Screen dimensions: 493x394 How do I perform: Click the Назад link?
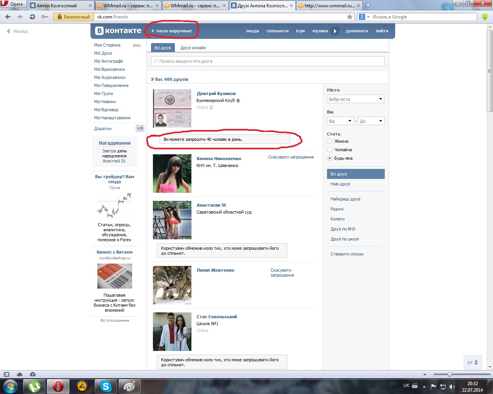point(17,31)
